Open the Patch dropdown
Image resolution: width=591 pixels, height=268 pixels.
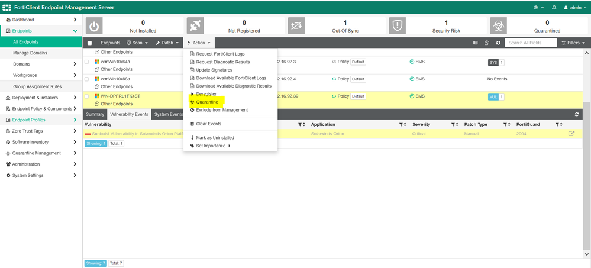[x=167, y=43]
